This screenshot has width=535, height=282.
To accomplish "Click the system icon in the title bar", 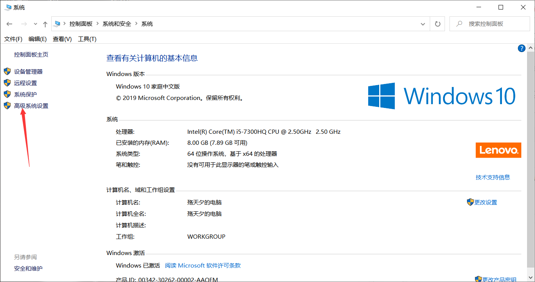I will coord(8,7).
